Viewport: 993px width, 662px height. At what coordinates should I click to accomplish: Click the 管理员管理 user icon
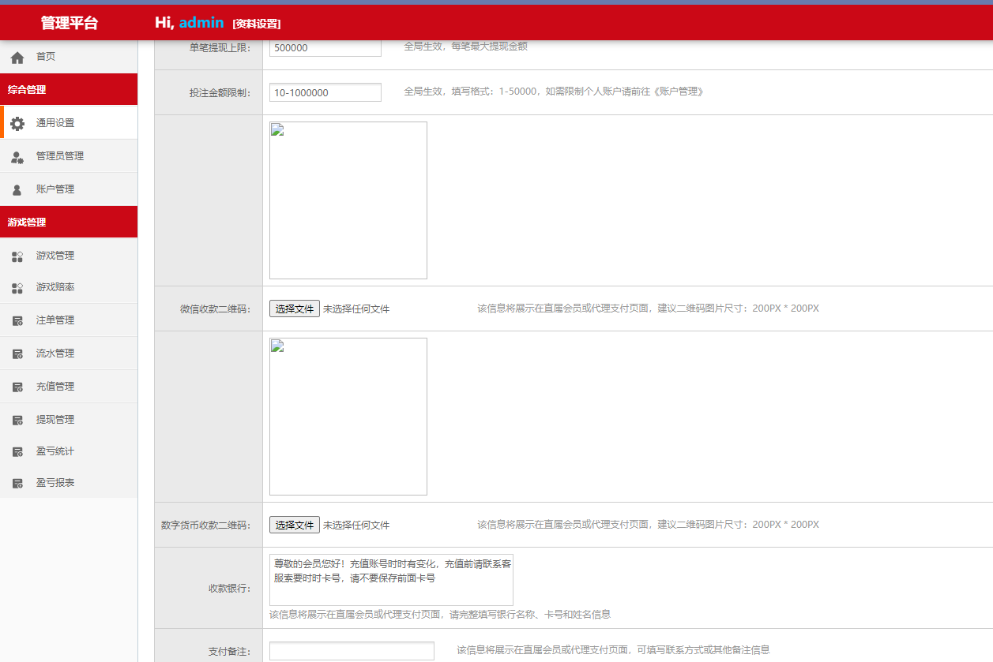(17, 157)
